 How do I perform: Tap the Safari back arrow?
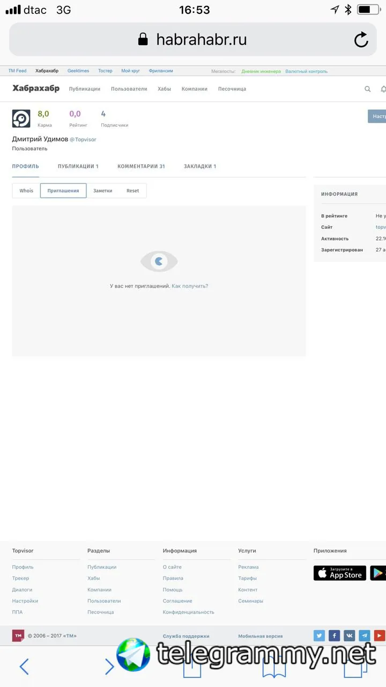[24, 667]
